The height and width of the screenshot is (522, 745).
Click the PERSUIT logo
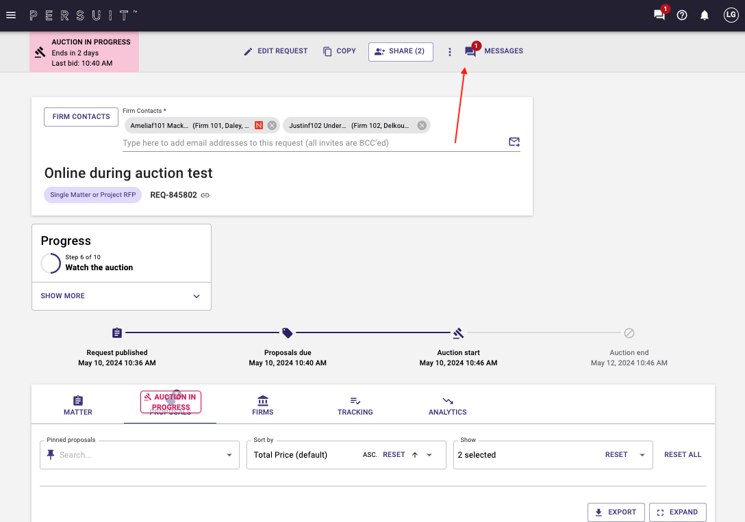pos(83,16)
